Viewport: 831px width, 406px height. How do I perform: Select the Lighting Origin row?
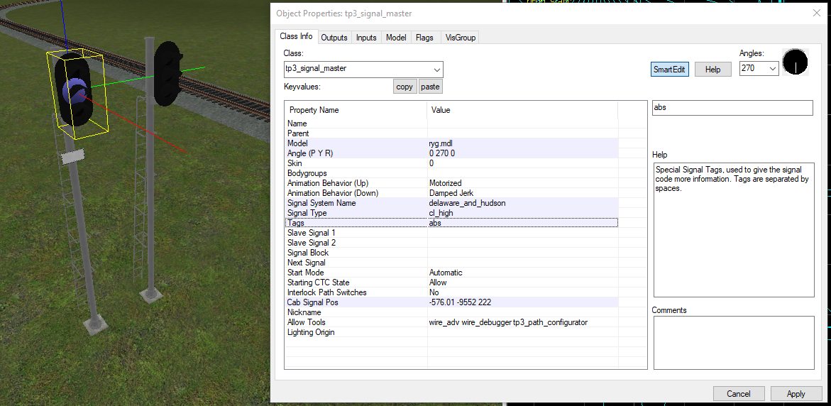tap(451, 332)
